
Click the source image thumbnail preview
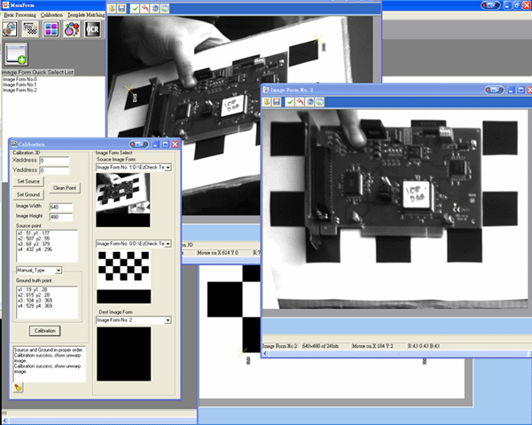click(123, 200)
